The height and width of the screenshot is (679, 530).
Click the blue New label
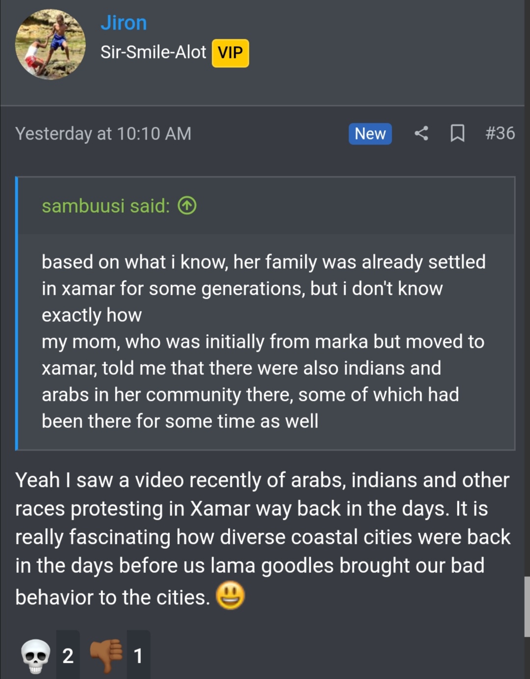pos(370,134)
